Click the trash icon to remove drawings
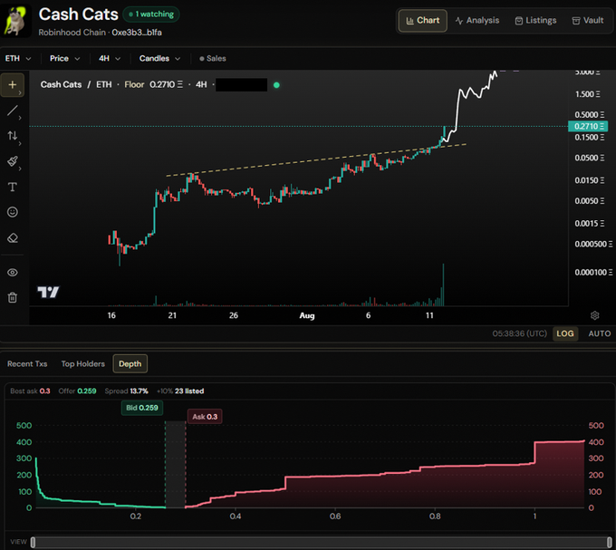 [x=12, y=297]
